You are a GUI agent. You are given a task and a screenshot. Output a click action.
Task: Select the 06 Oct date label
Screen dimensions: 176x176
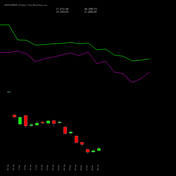point(98,168)
